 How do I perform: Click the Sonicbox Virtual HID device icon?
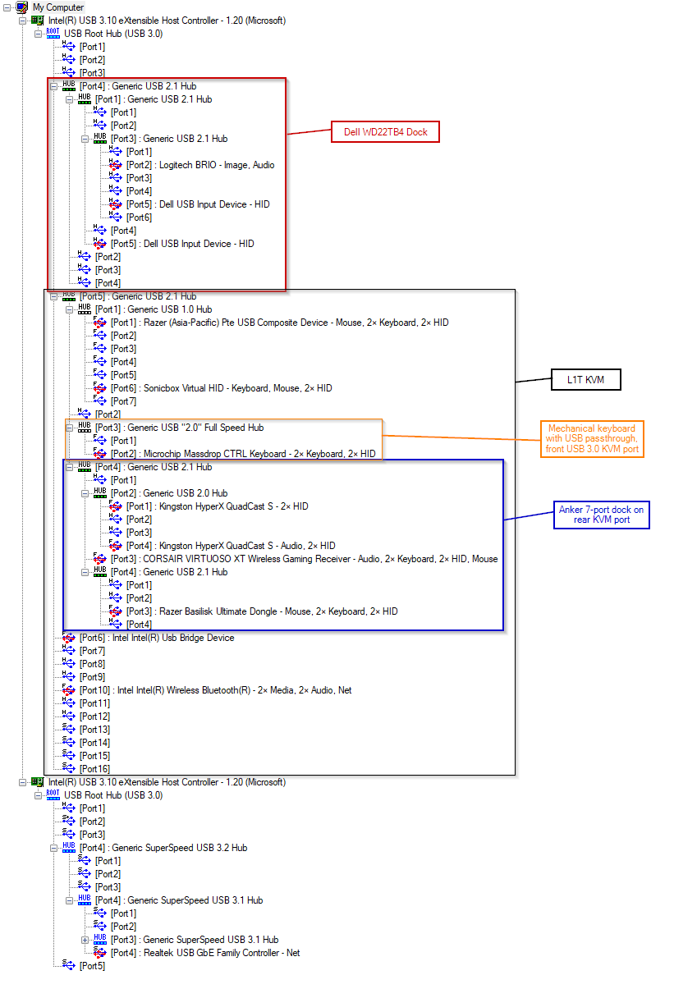click(100, 388)
